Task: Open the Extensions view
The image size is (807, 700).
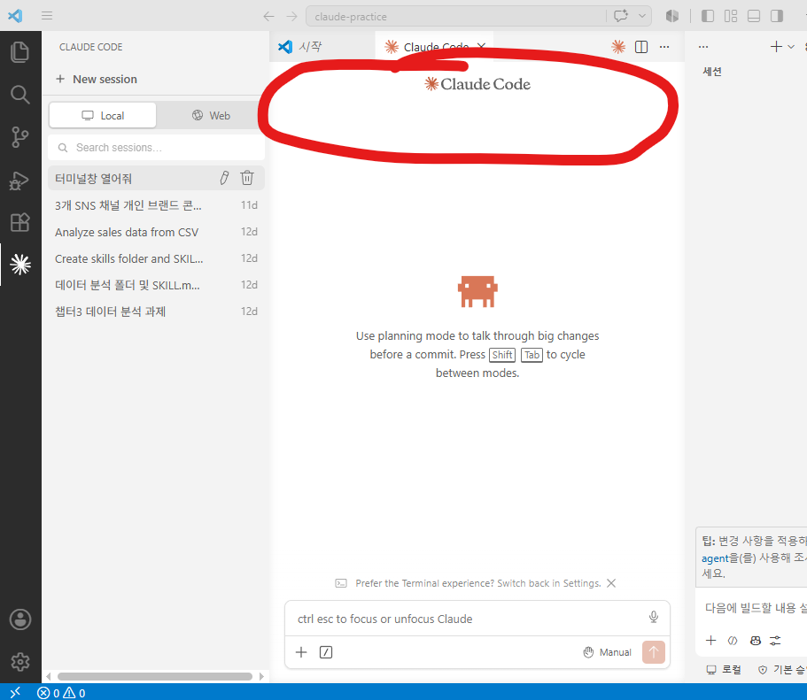Action: coord(20,223)
